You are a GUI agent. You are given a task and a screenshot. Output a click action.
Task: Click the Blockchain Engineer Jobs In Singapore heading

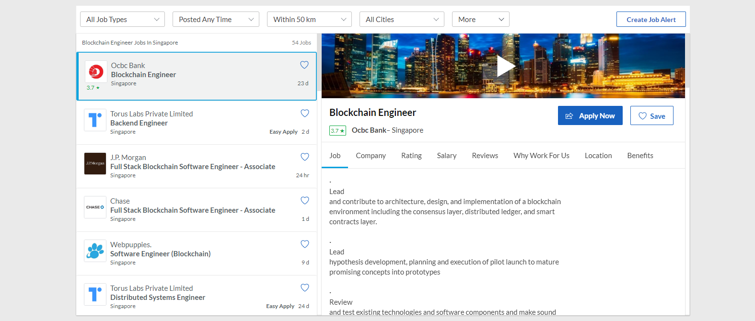(130, 42)
